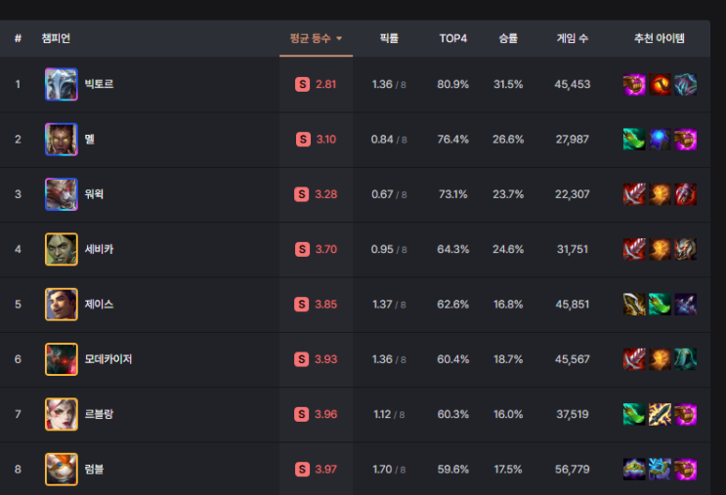Image resolution: width=726 pixels, height=495 pixels.
Task: Click Warwick (워윅) champion portrait icon
Action: tap(61, 194)
